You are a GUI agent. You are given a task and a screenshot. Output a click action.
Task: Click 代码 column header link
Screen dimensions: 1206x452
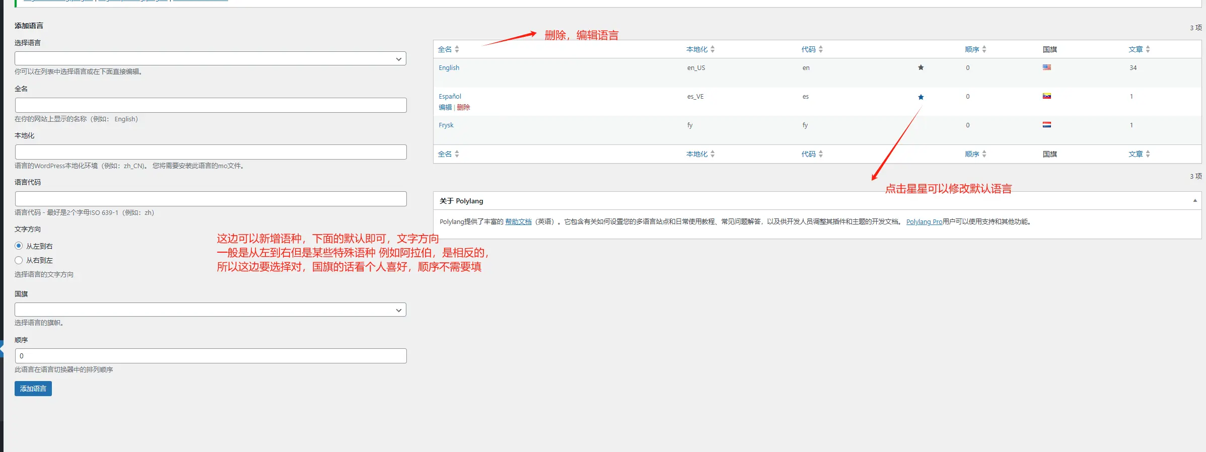point(808,49)
